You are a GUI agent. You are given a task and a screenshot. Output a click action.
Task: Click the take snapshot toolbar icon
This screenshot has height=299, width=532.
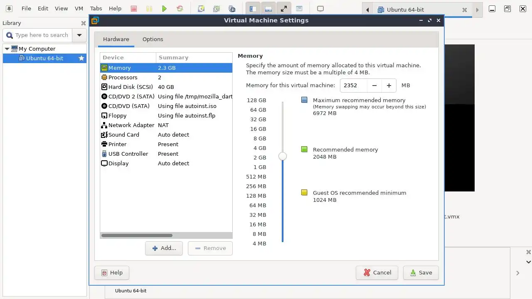[201, 8]
